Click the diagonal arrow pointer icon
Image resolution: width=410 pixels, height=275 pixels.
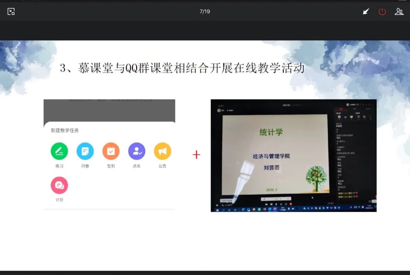366,11
